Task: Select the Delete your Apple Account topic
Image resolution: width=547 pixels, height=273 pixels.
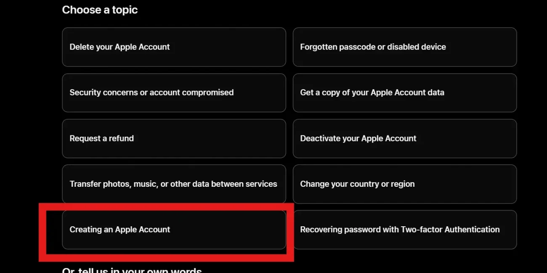Action: click(174, 47)
